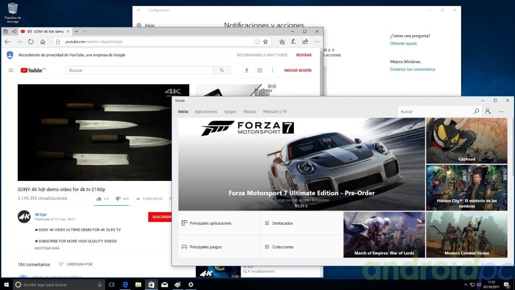Open the Store user account icon
This screenshot has width=515, height=290.
coord(487,111)
